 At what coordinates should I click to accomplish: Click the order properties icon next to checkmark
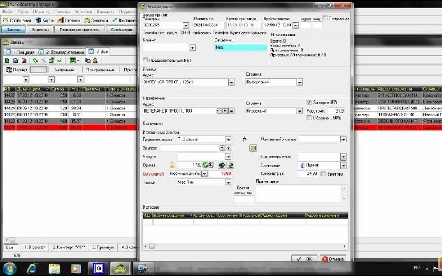click(51, 61)
